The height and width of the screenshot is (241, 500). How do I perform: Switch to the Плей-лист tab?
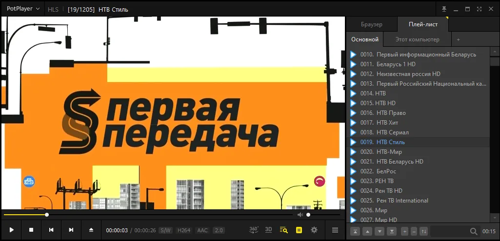click(423, 24)
